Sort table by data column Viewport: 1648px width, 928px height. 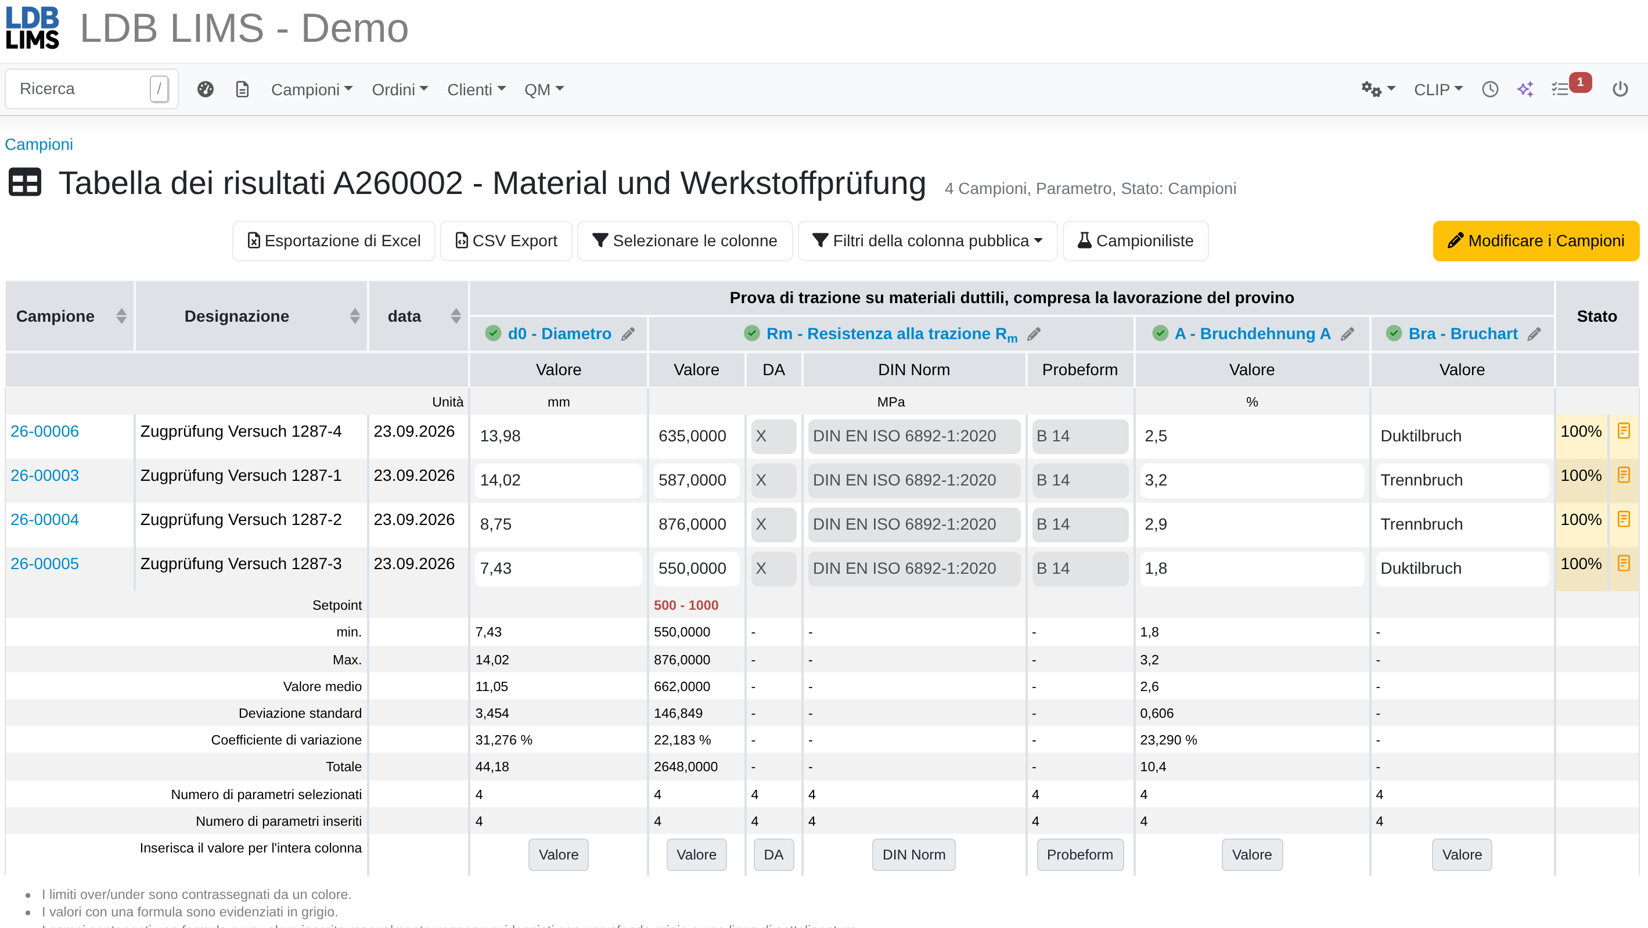455,316
